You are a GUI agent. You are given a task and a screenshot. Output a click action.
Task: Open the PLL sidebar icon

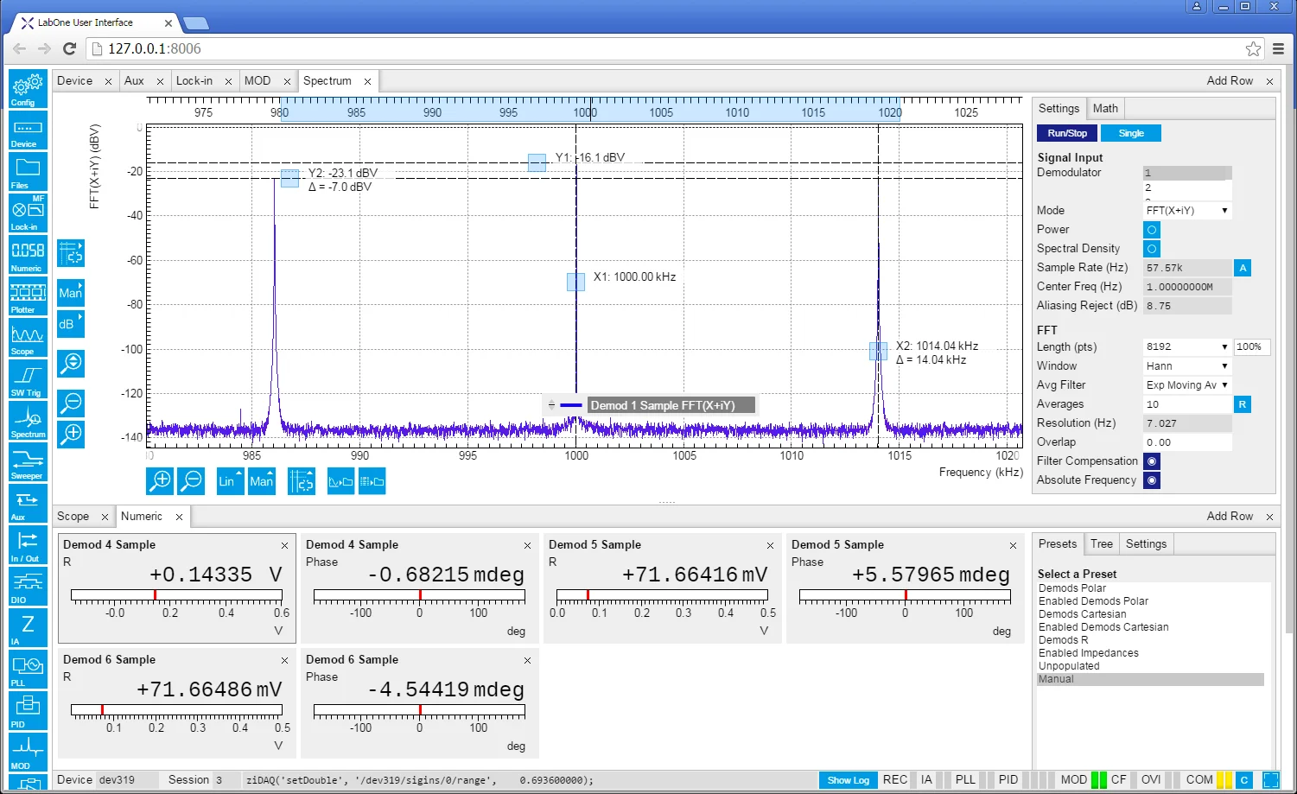tap(28, 670)
